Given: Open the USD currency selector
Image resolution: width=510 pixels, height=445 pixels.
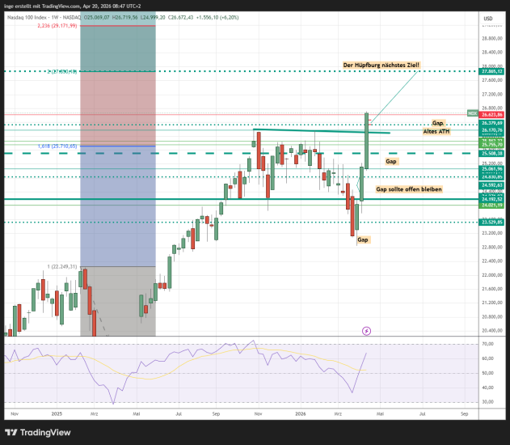Looking at the screenshot, I should point(487,18).
